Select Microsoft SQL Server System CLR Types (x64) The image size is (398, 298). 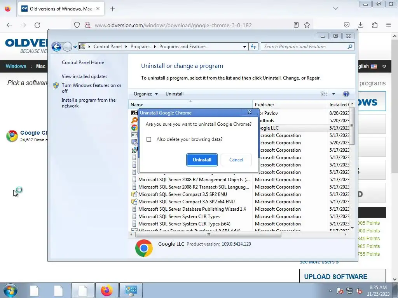tap(184, 224)
